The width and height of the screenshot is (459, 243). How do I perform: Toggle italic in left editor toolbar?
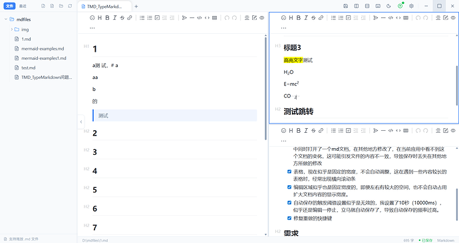(114, 18)
